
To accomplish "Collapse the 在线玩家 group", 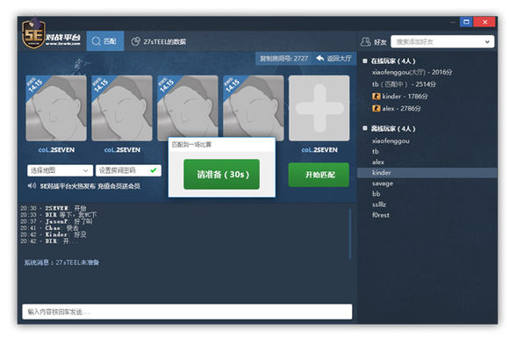I will (365, 61).
